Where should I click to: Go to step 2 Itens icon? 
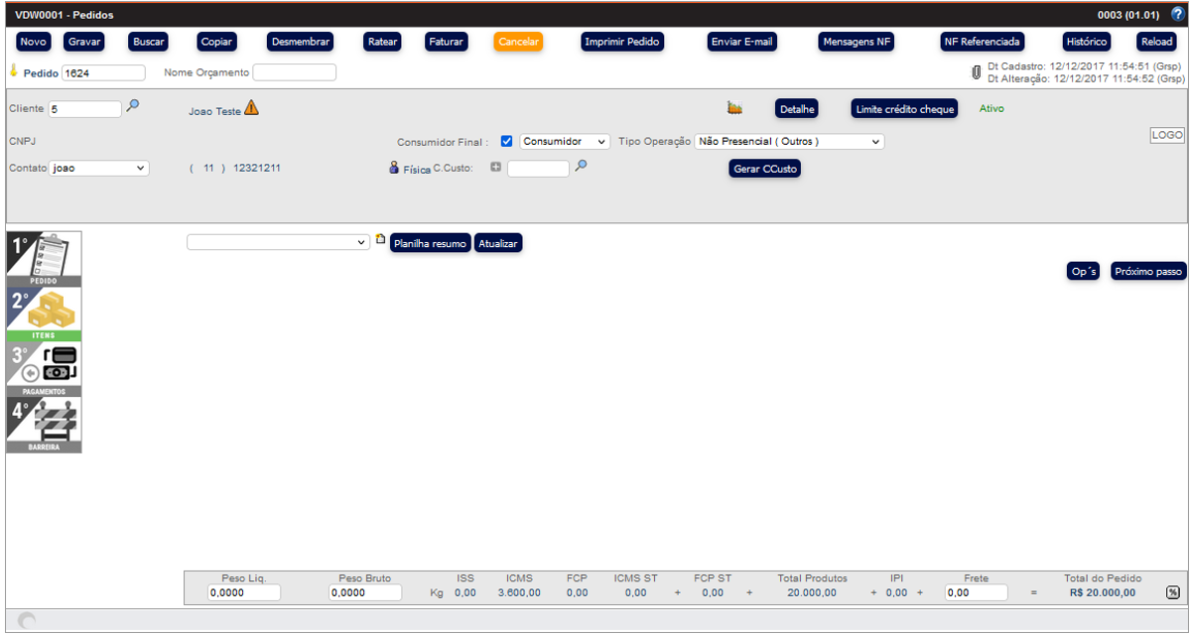coord(44,315)
